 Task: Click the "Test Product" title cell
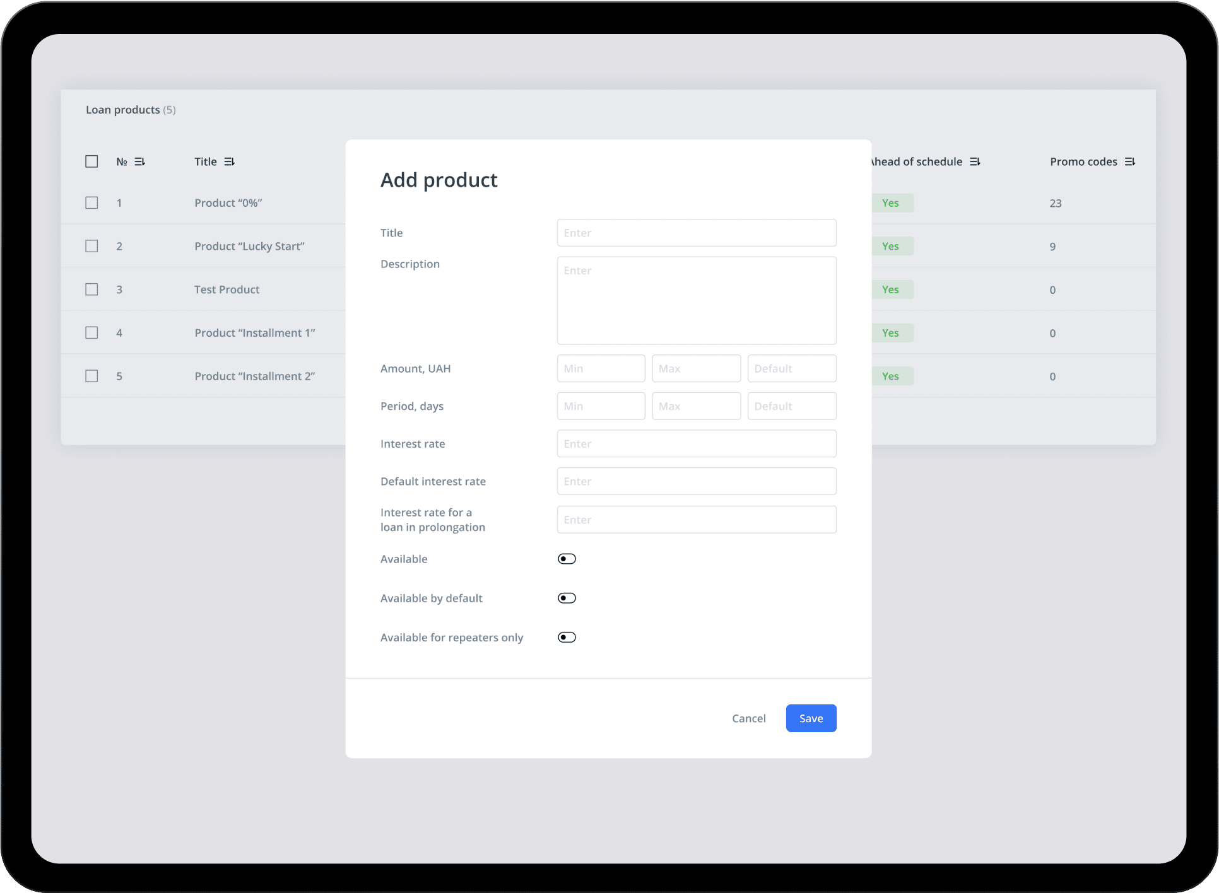[x=227, y=289]
